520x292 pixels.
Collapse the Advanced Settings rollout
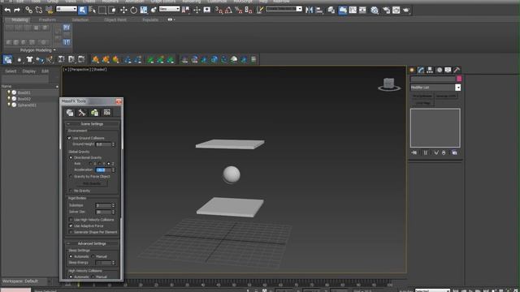click(92, 243)
